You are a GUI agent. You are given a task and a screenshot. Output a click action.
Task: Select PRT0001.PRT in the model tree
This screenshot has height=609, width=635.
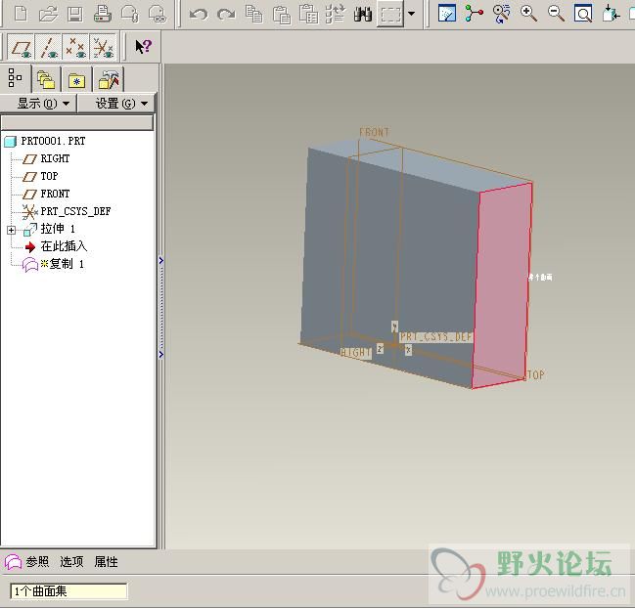coord(53,141)
